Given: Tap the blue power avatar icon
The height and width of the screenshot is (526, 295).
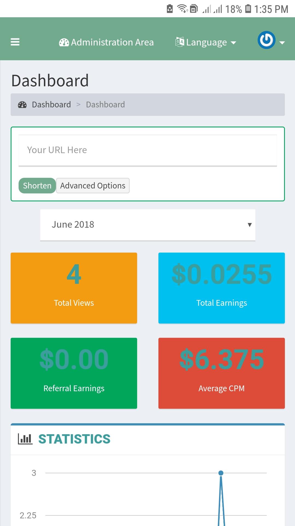Looking at the screenshot, I should click(x=266, y=40).
